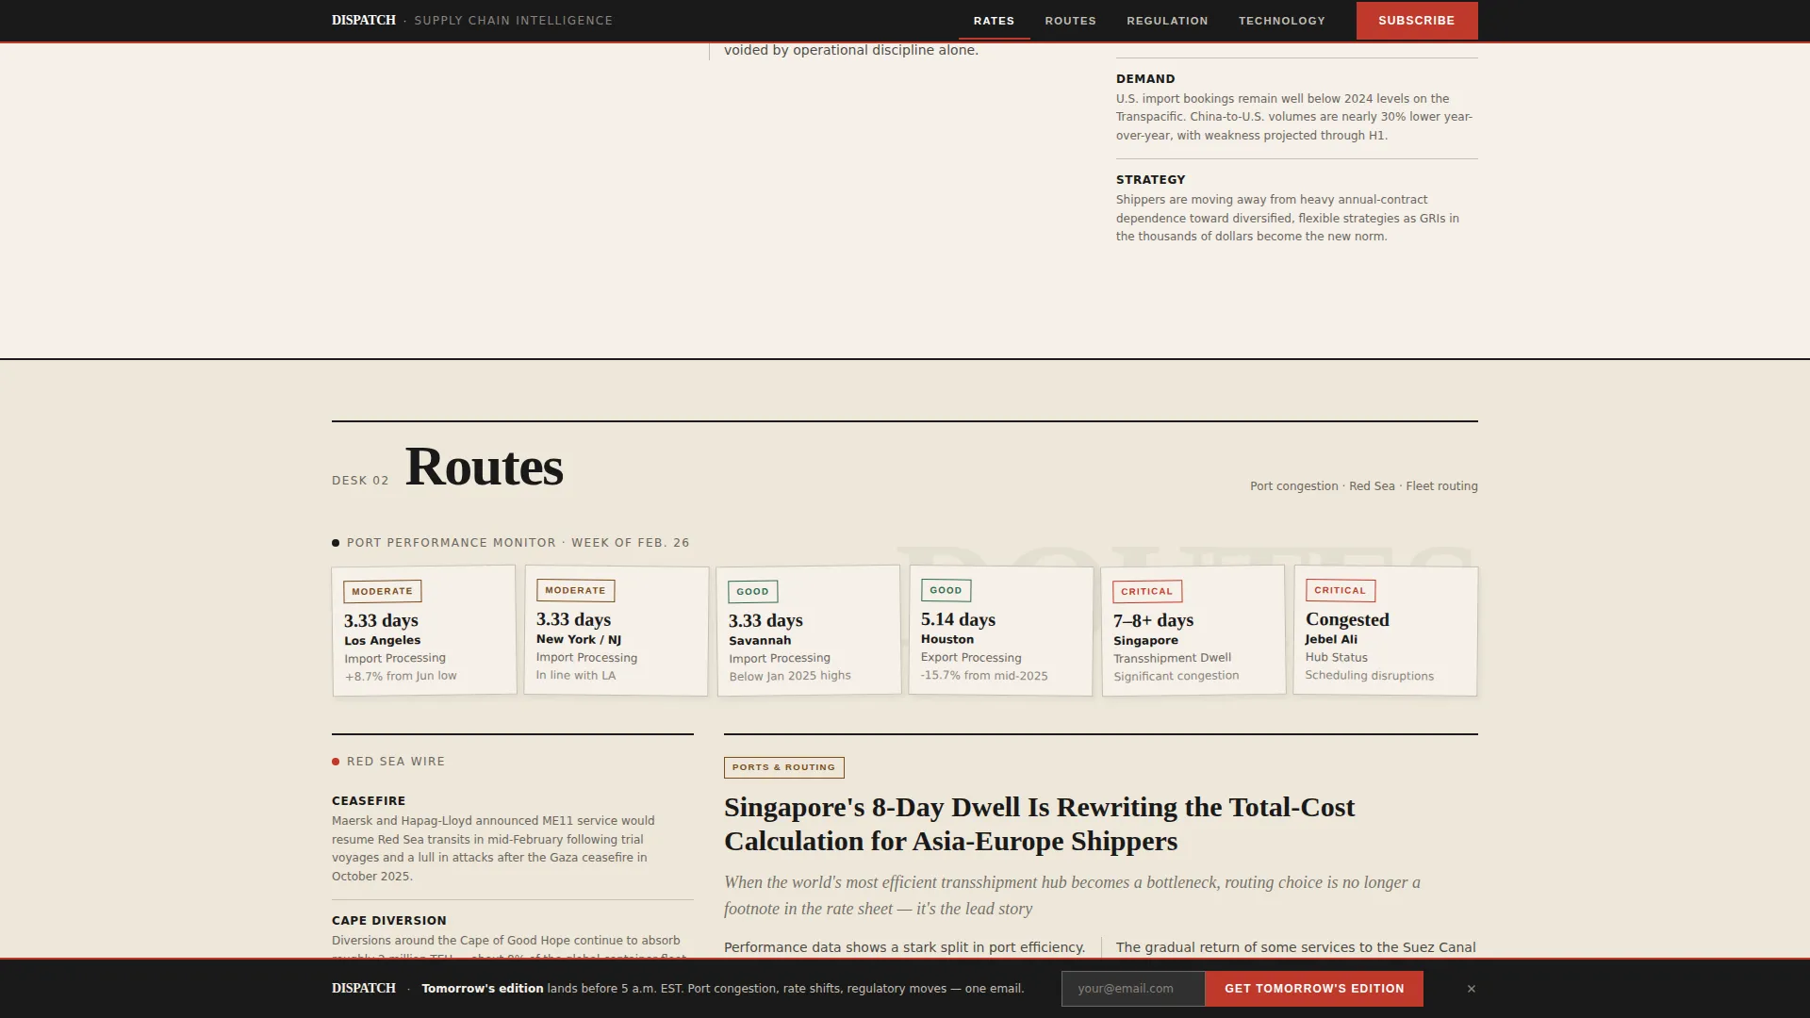The height and width of the screenshot is (1018, 1810).
Task: Click the 7–8+ days value
Action: 1153,620
